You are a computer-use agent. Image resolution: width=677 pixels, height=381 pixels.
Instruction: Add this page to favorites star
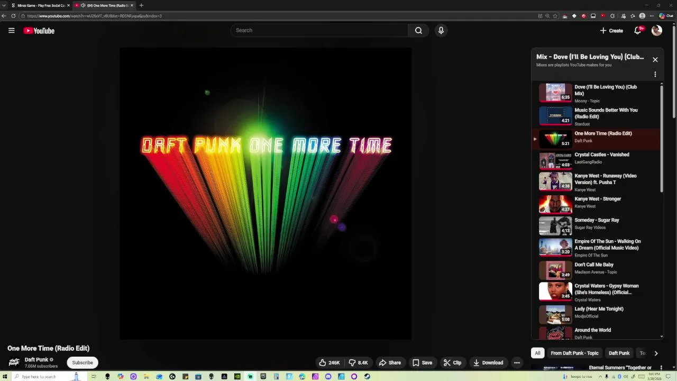[x=555, y=16]
